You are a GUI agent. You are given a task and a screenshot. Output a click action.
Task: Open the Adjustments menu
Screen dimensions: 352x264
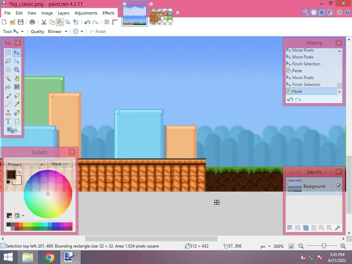point(86,13)
